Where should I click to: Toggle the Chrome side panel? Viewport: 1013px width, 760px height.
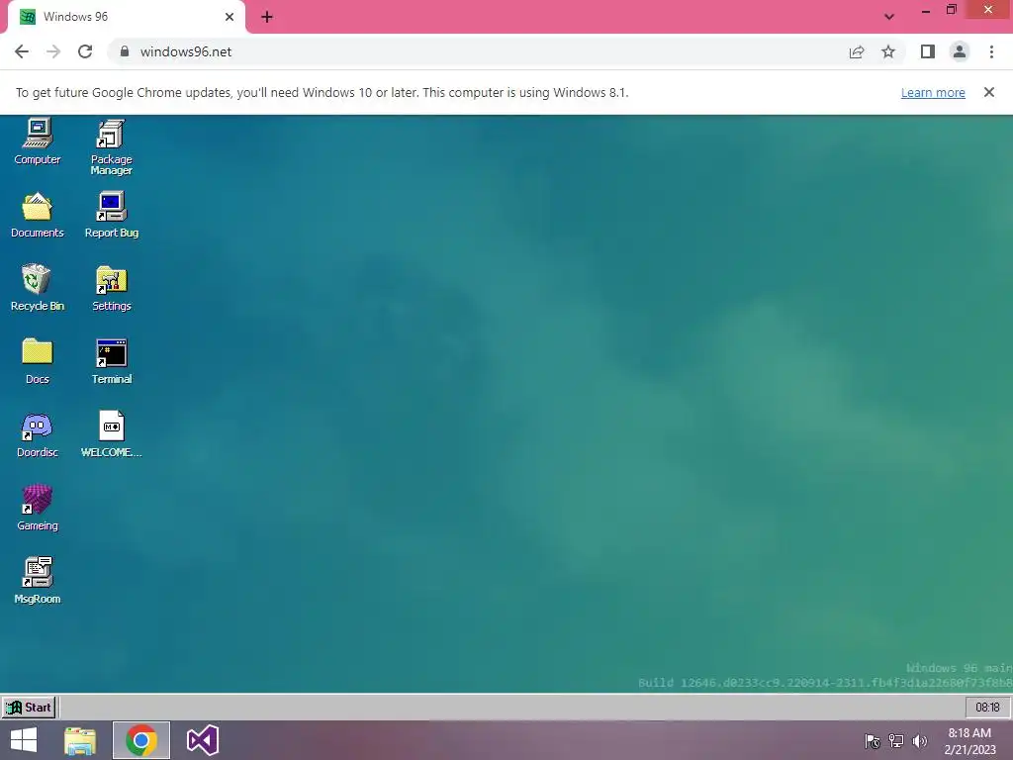pyautogui.click(x=928, y=51)
